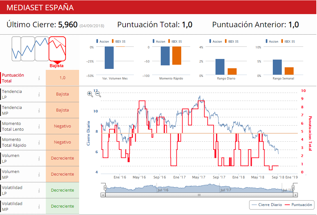The image size is (317, 215).
Task: Click the orange IBEX 35 bar in Rango Semanal
Action: 289,71
